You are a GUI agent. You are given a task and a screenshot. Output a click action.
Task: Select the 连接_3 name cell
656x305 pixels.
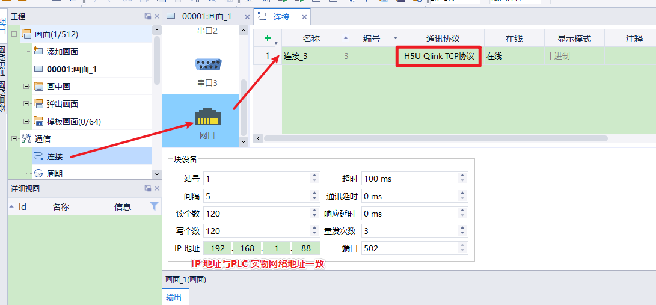311,56
